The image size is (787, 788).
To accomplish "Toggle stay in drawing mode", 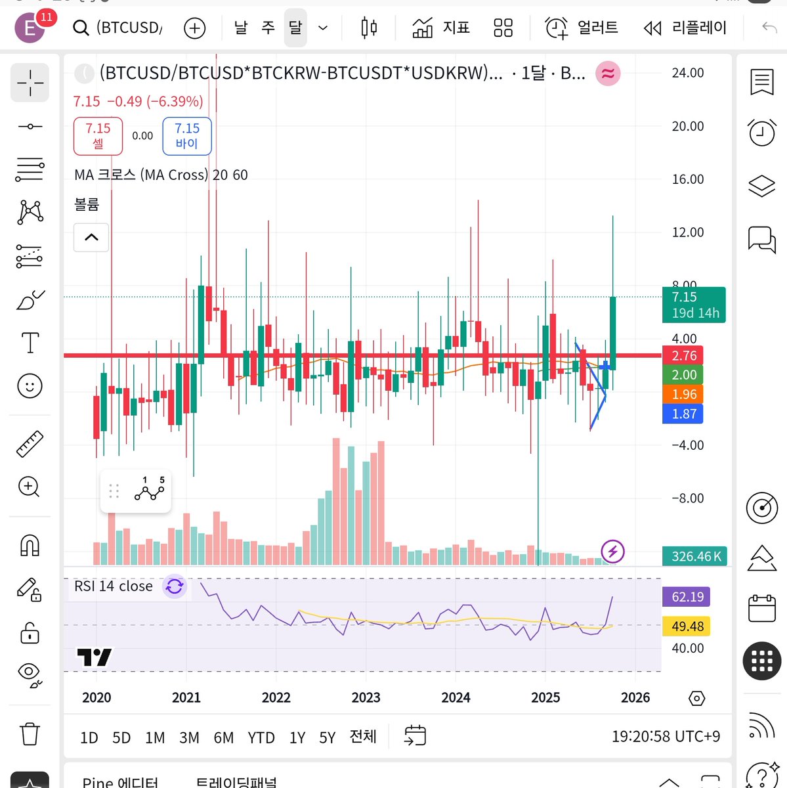I will tap(30, 589).
